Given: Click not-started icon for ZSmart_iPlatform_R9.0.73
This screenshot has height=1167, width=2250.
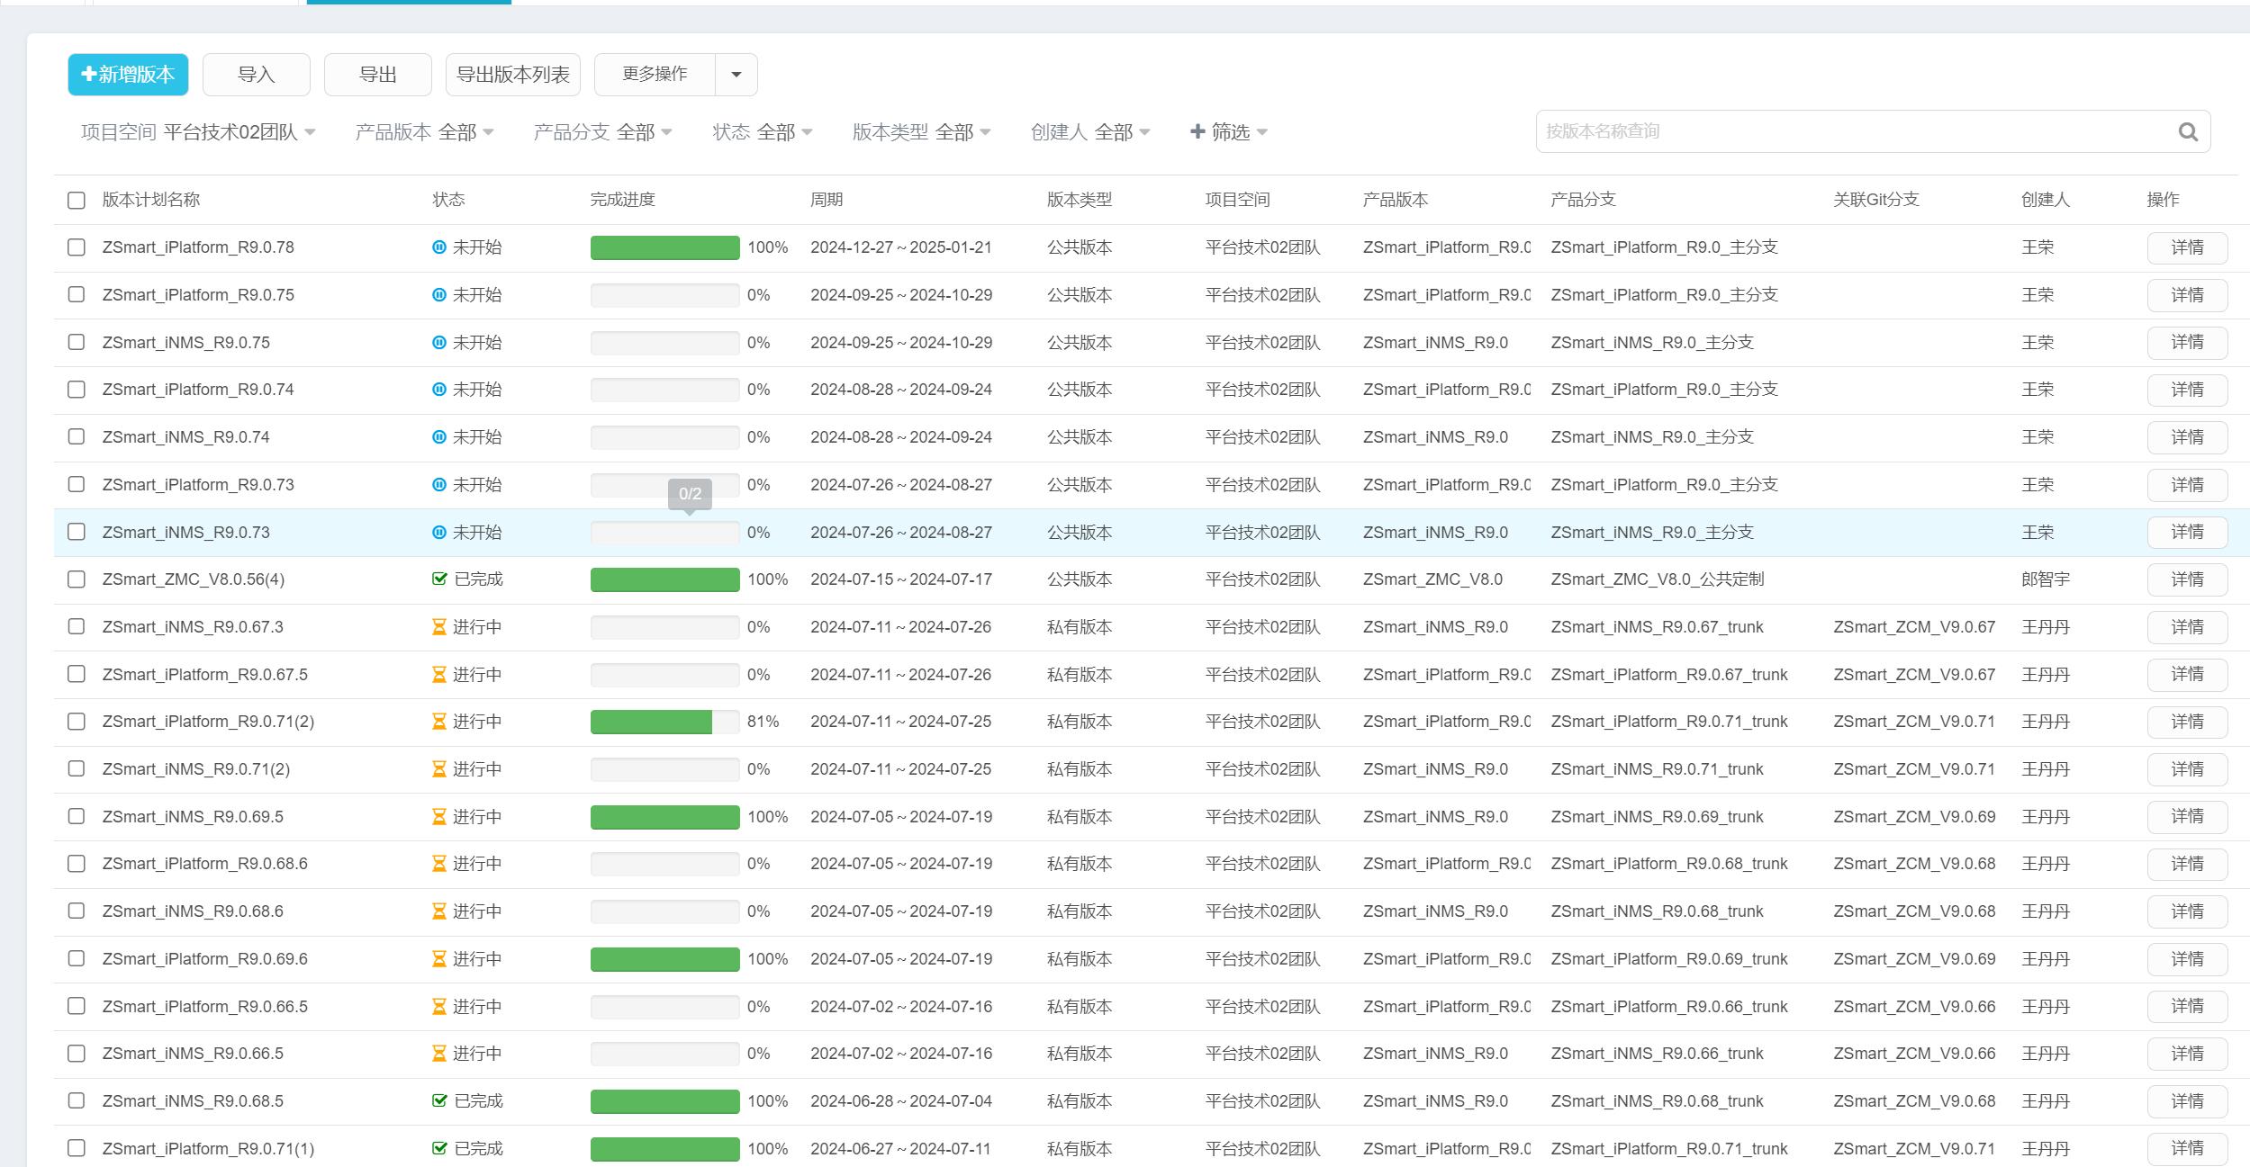Looking at the screenshot, I should (439, 485).
